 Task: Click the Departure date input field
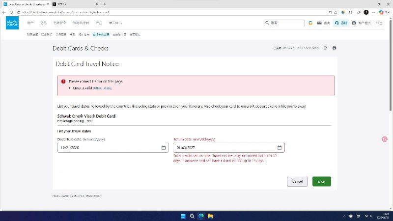(x=113, y=148)
